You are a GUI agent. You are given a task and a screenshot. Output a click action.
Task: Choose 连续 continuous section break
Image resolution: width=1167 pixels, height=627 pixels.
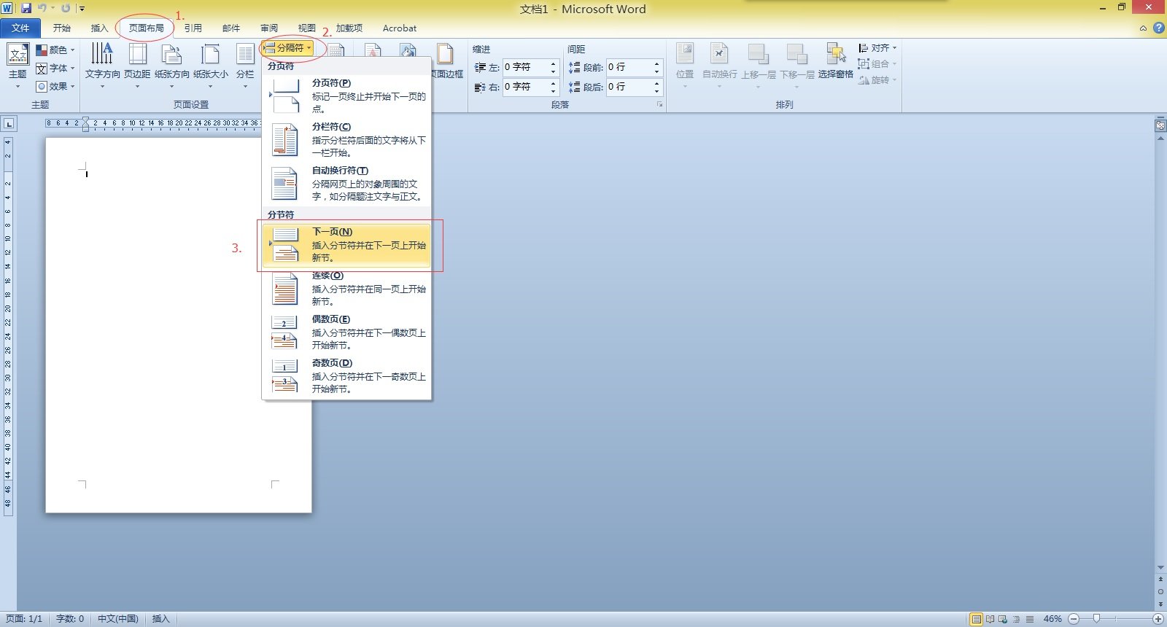346,289
